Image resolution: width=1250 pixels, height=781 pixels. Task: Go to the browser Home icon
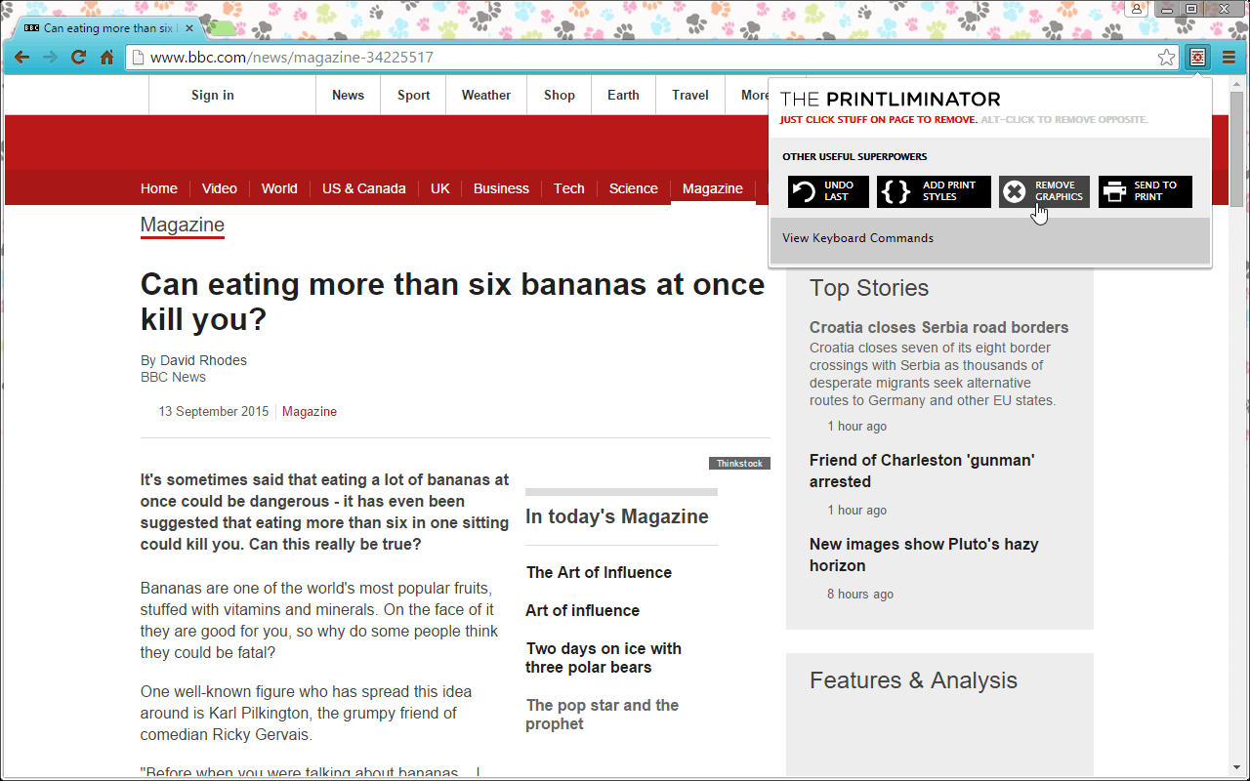107,58
